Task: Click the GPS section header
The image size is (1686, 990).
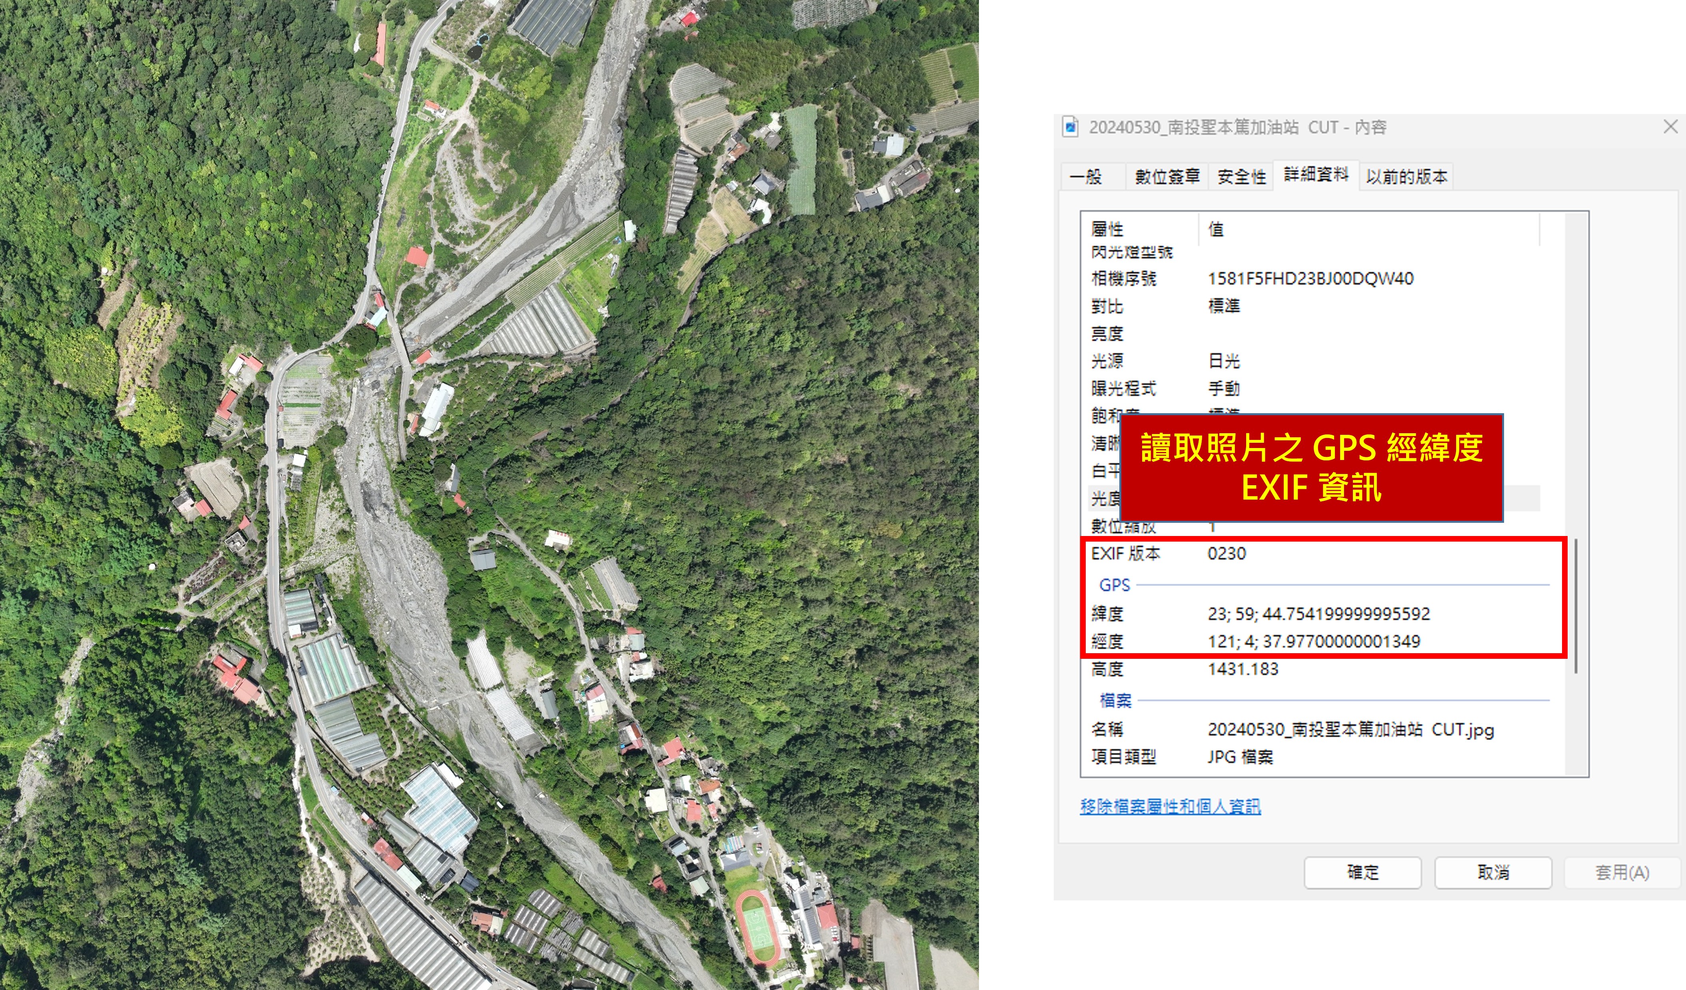Action: 1115,585
